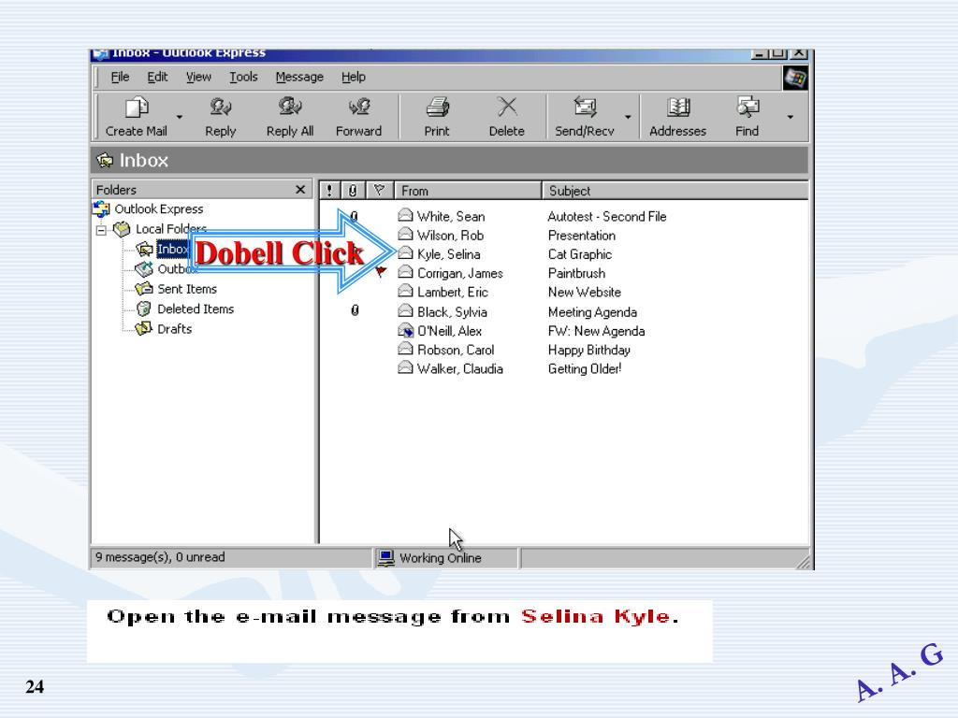
Task: Click subject "Autotest - Second File"
Action: (x=606, y=216)
